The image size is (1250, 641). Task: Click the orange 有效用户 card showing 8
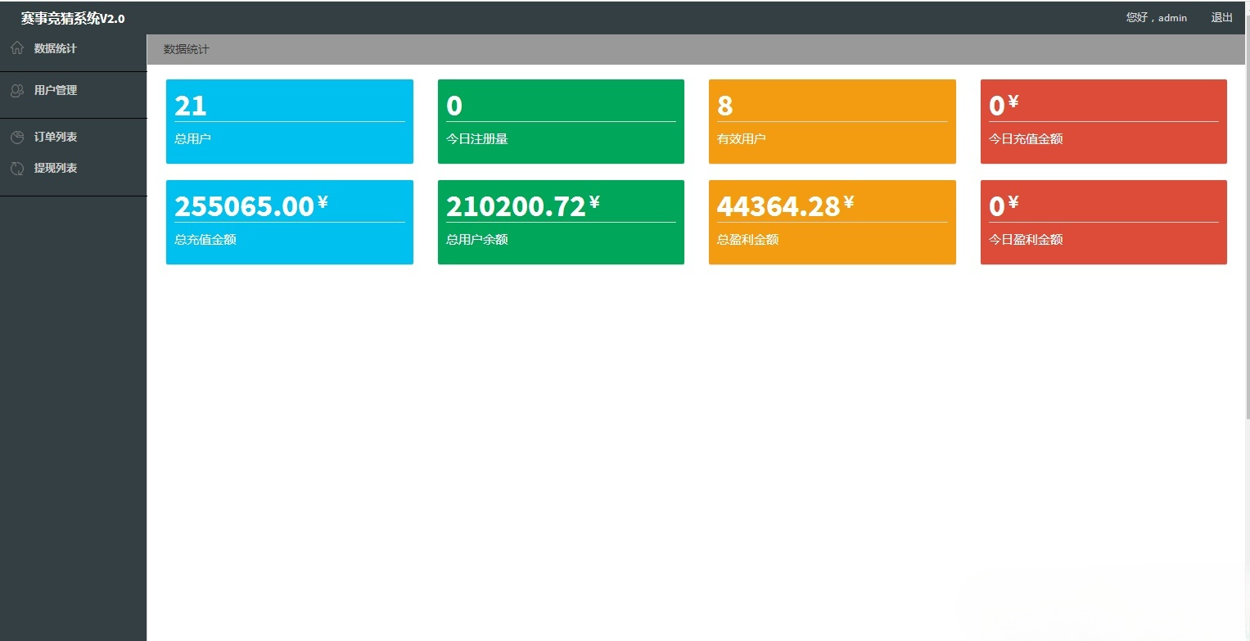pyautogui.click(x=832, y=121)
